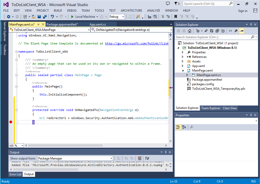Expand the References node
The width and height of the screenshot is (260, 184).
[182, 57]
